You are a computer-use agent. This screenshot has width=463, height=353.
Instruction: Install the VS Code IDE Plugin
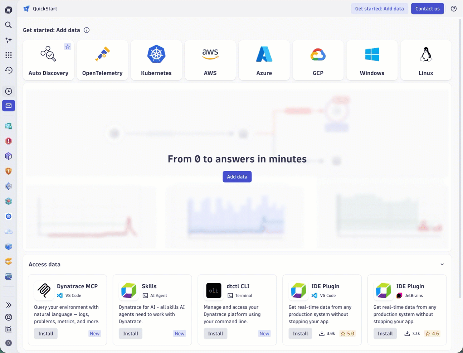pyautogui.click(x=300, y=333)
